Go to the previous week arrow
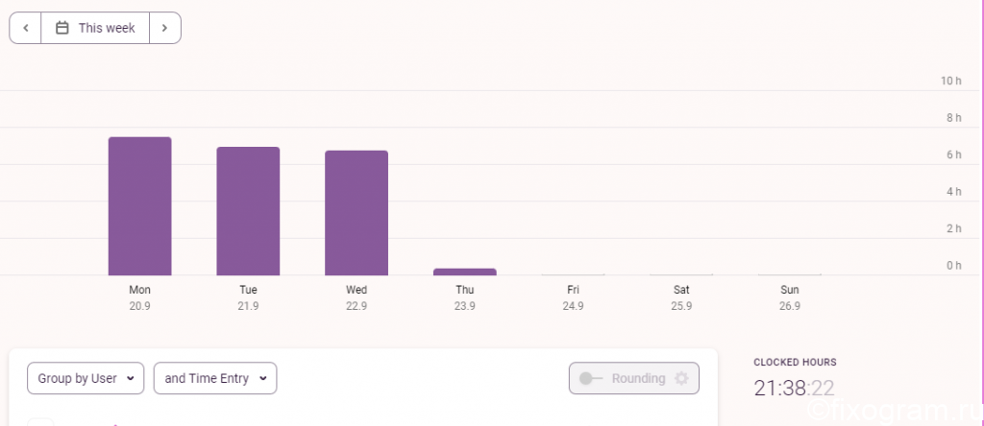Screen dimensions: 984x426 [26, 28]
